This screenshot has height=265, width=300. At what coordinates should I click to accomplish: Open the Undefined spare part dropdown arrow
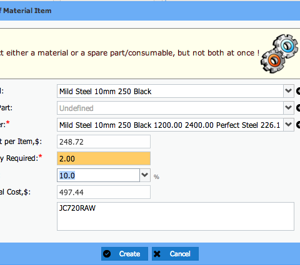tap(289, 108)
